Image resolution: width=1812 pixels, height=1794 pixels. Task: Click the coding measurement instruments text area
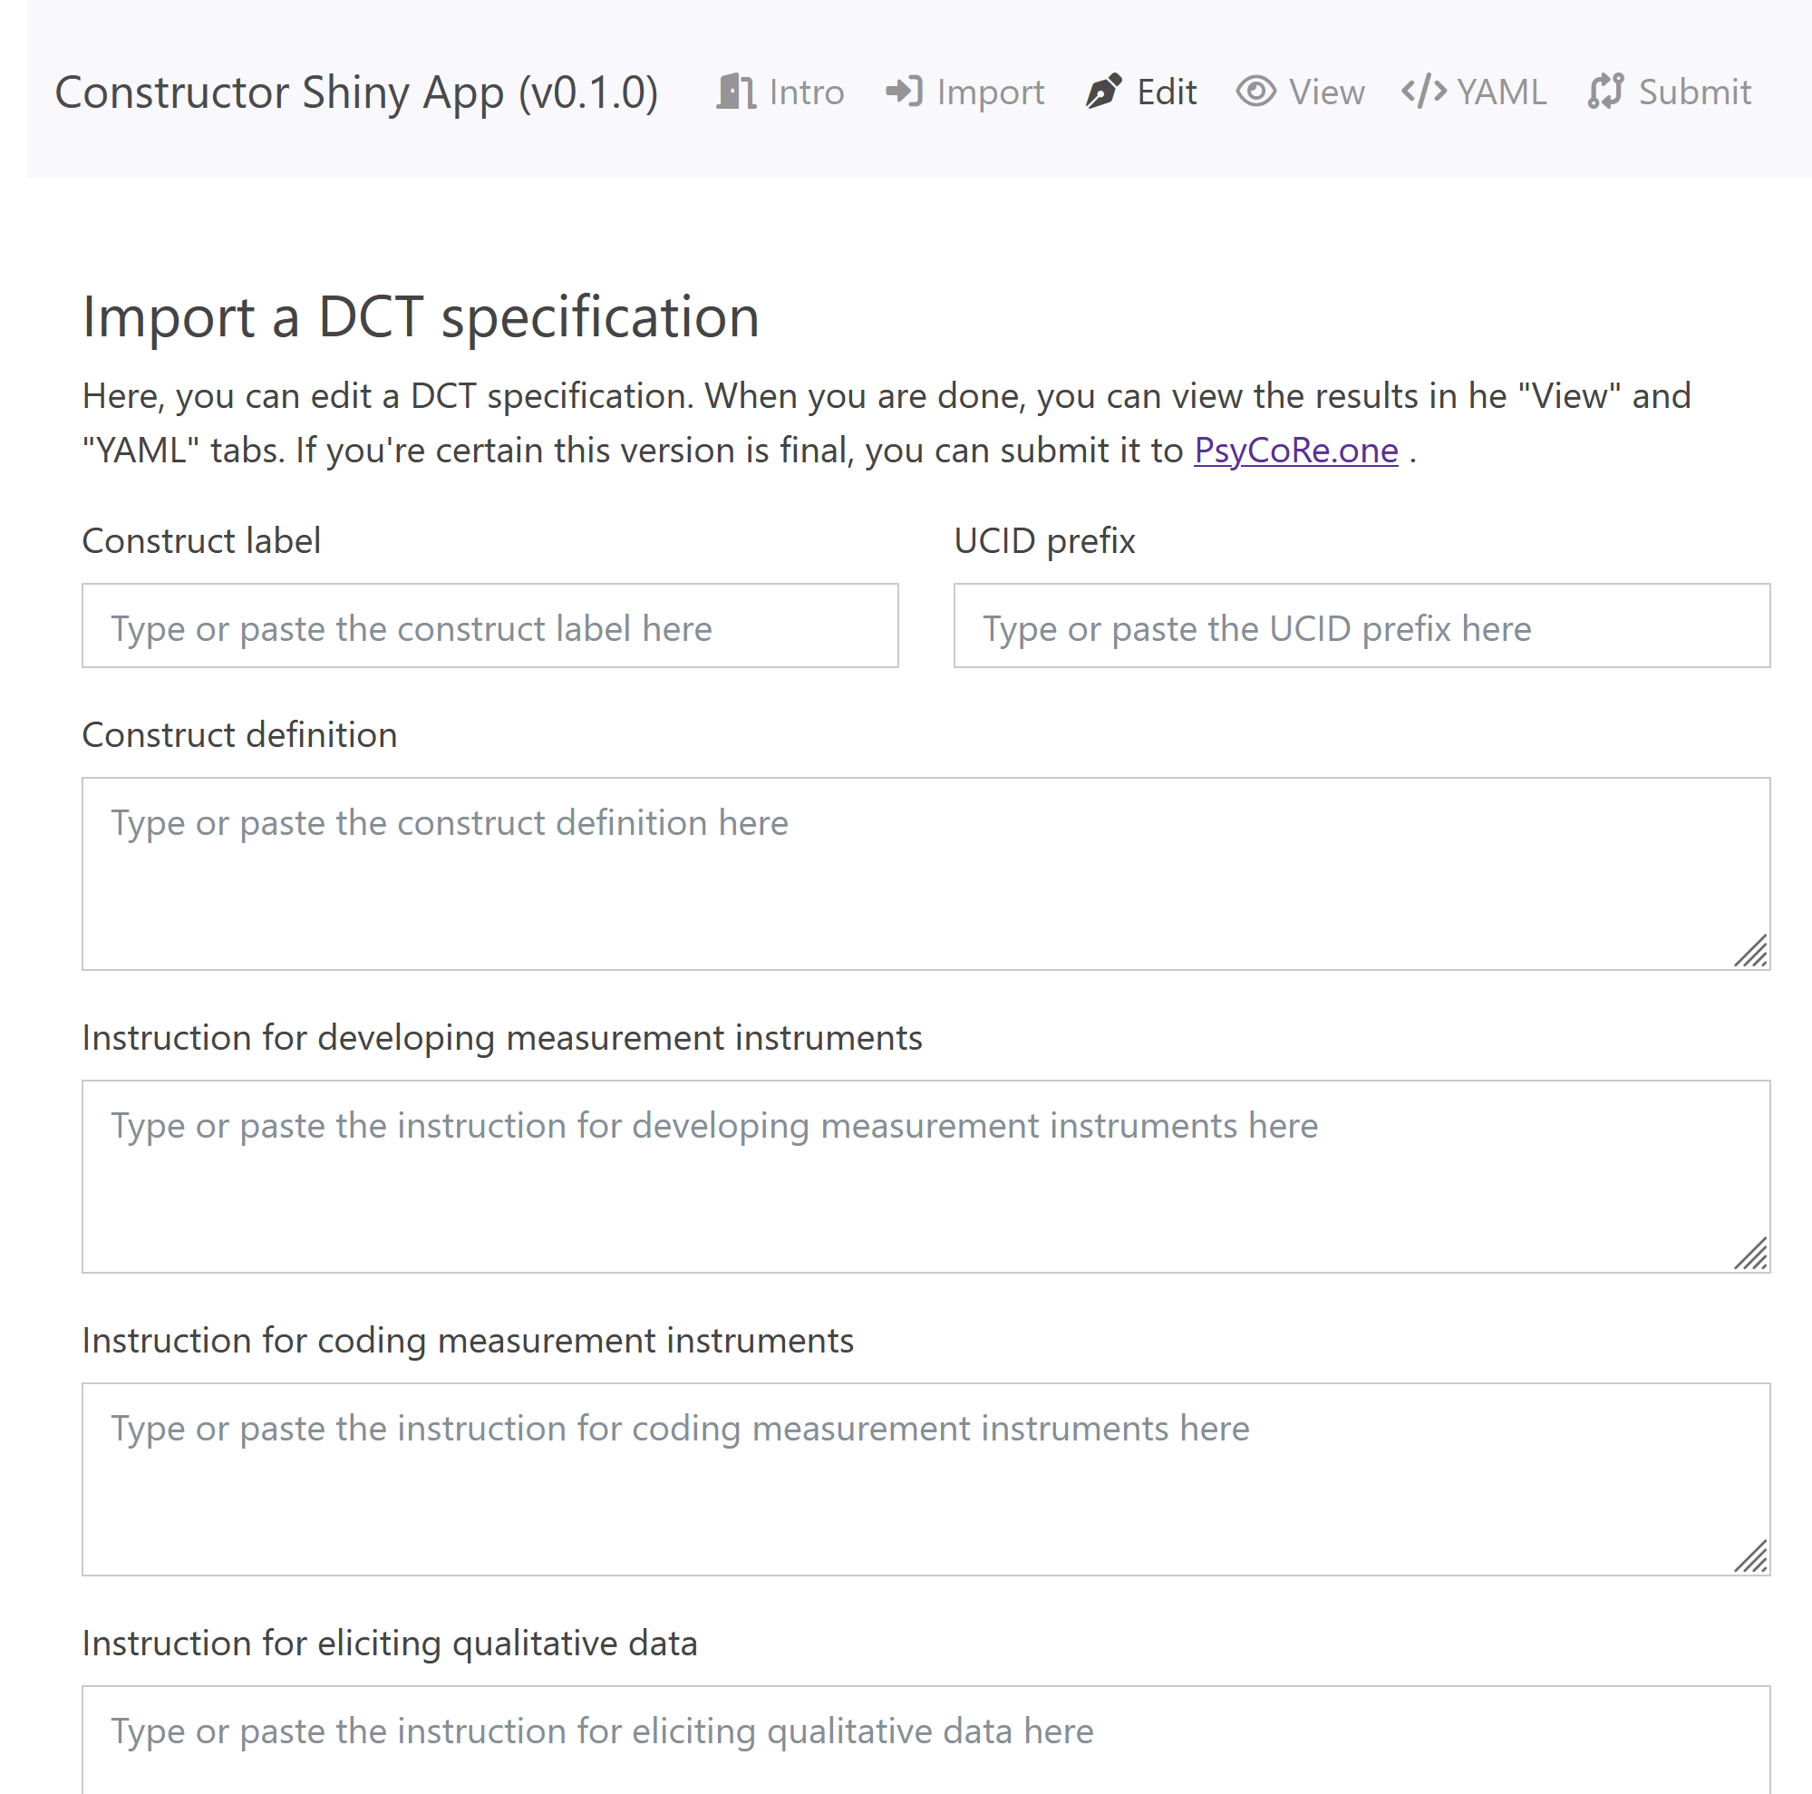[925, 1478]
